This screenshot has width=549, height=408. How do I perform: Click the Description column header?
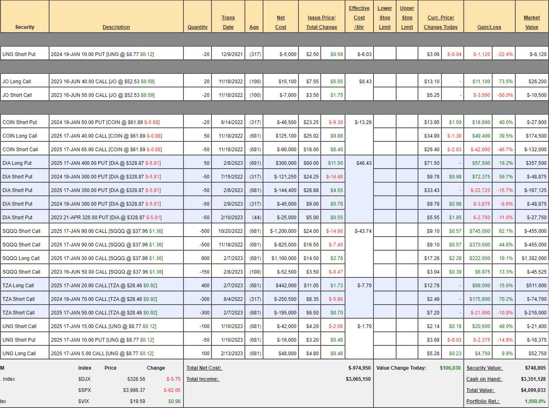point(116,27)
